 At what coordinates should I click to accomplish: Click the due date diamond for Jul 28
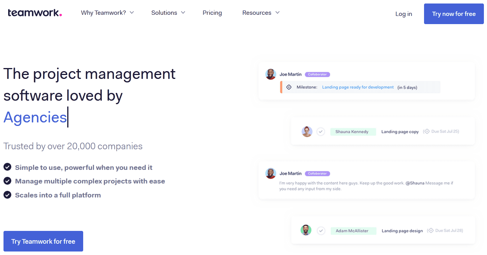(431, 230)
